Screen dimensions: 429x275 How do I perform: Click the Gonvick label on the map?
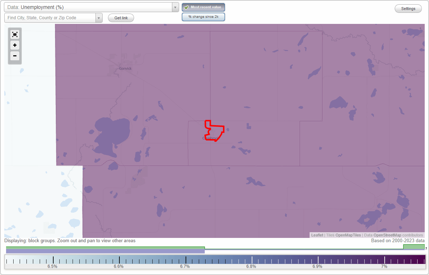(x=125, y=68)
